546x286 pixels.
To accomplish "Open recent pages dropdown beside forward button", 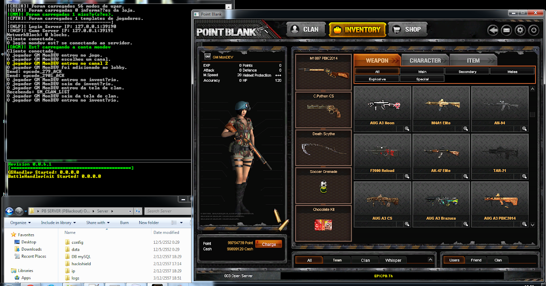I will point(26,212).
